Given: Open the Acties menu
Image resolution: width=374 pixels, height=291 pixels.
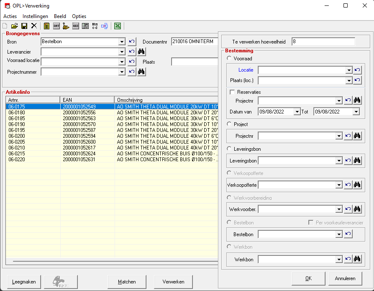Looking at the screenshot, I should [x=10, y=16].
